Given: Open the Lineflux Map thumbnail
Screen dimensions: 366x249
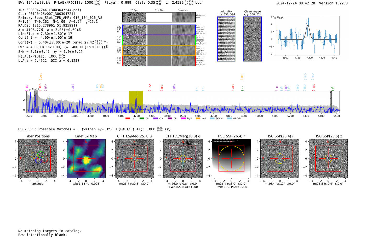Looking at the screenshot, I should click(86, 159).
